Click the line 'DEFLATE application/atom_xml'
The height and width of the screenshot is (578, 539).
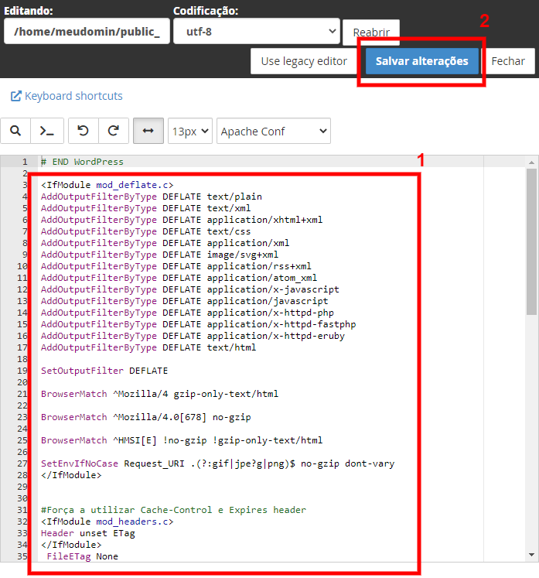click(179, 278)
